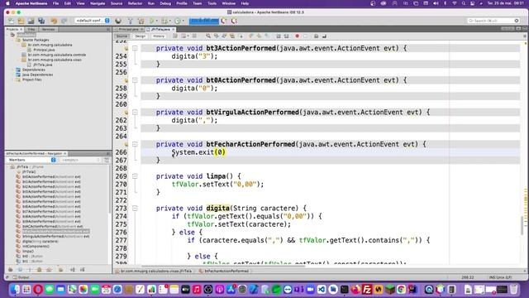Image resolution: width=529 pixels, height=298 pixels.
Task: Click the vertical scrollbar of the editor
Action: [x=522, y=225]
